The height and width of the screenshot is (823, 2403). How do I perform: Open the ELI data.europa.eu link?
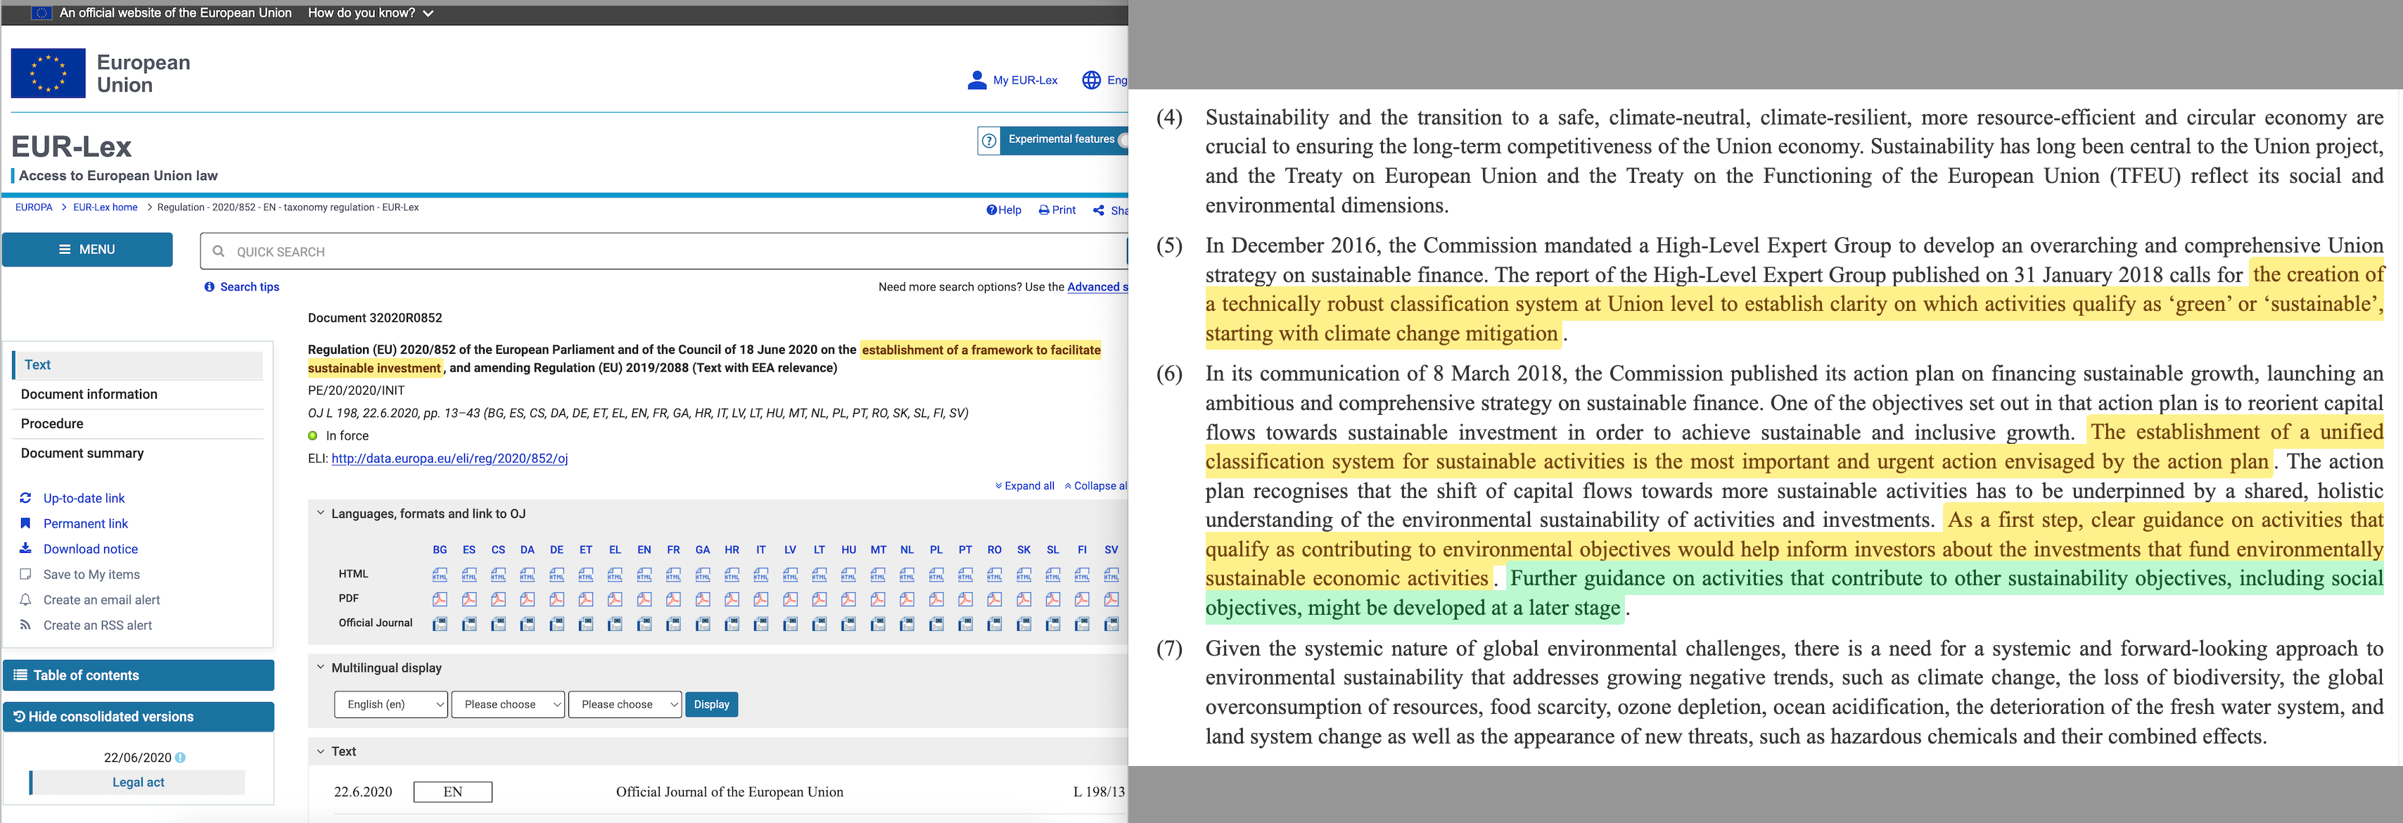(450, 458)
